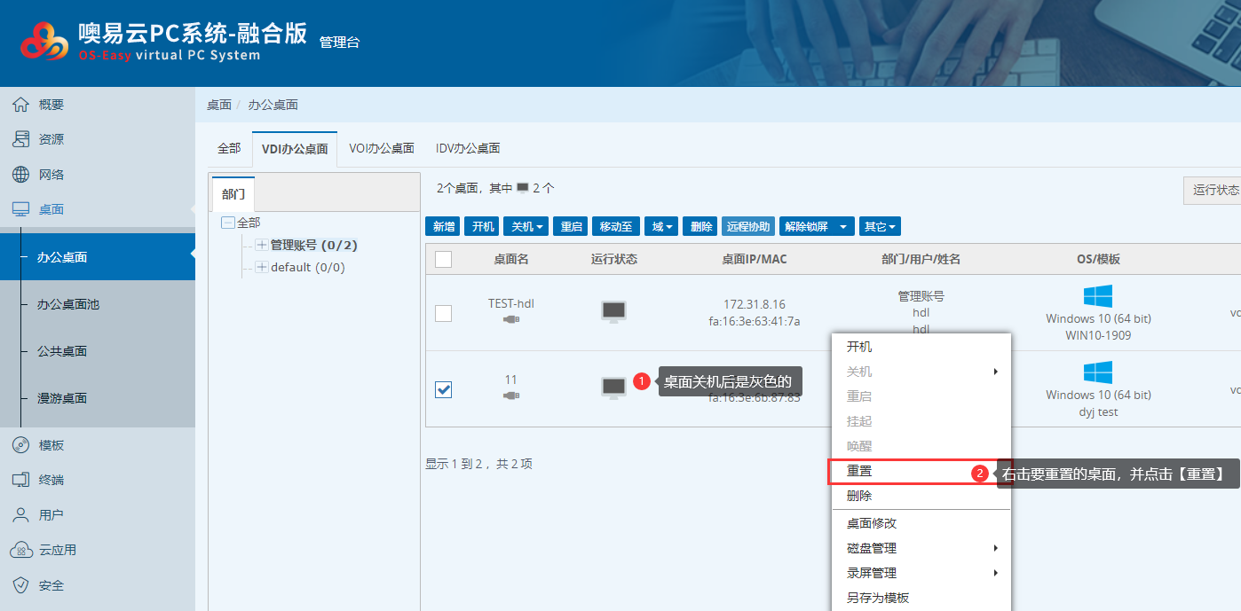Open 终端 via its monitor icon
This screenshot has height=611, width=1241.
[x=20, y=480]
